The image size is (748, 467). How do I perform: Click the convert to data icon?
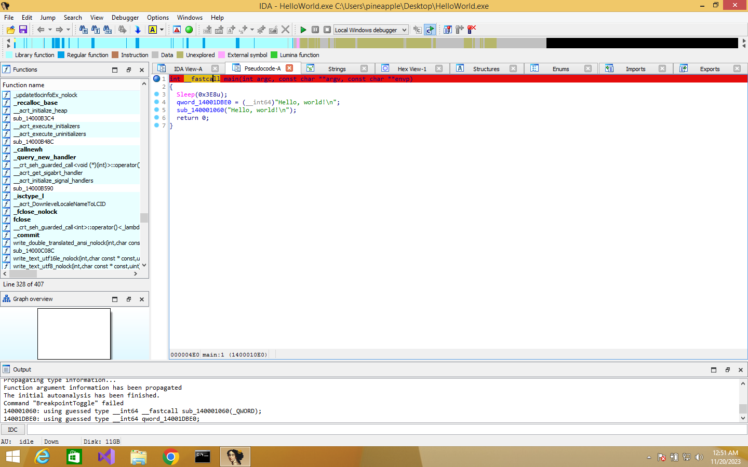coord(219,30)
